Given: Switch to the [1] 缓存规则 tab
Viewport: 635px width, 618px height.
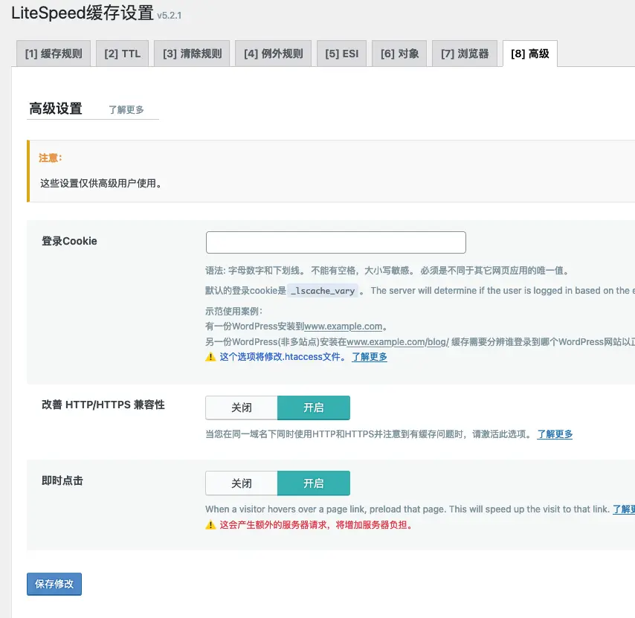Looking at the screenshot, I should point(53,53).
